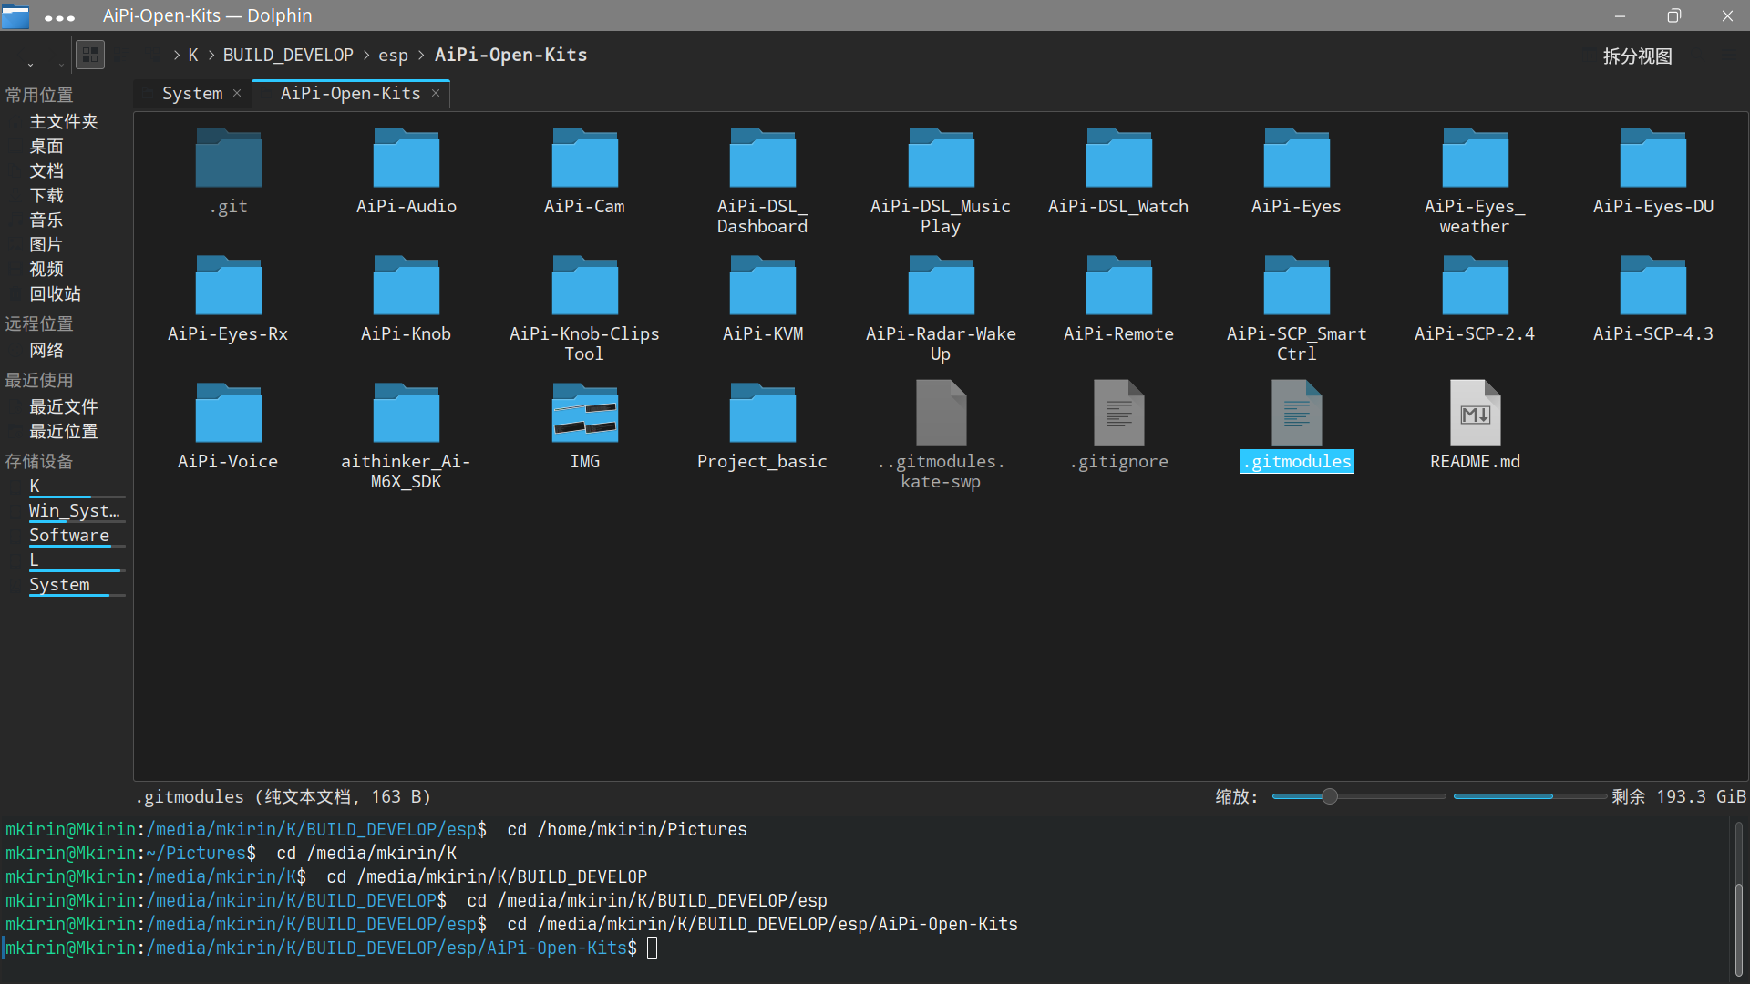Select the AiPi-SCP_SmartCtrl folder icon
The image size is (1750, 984).
[1296, 285]
